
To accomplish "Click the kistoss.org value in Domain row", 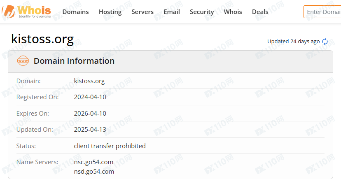I will tap(89, 81).
